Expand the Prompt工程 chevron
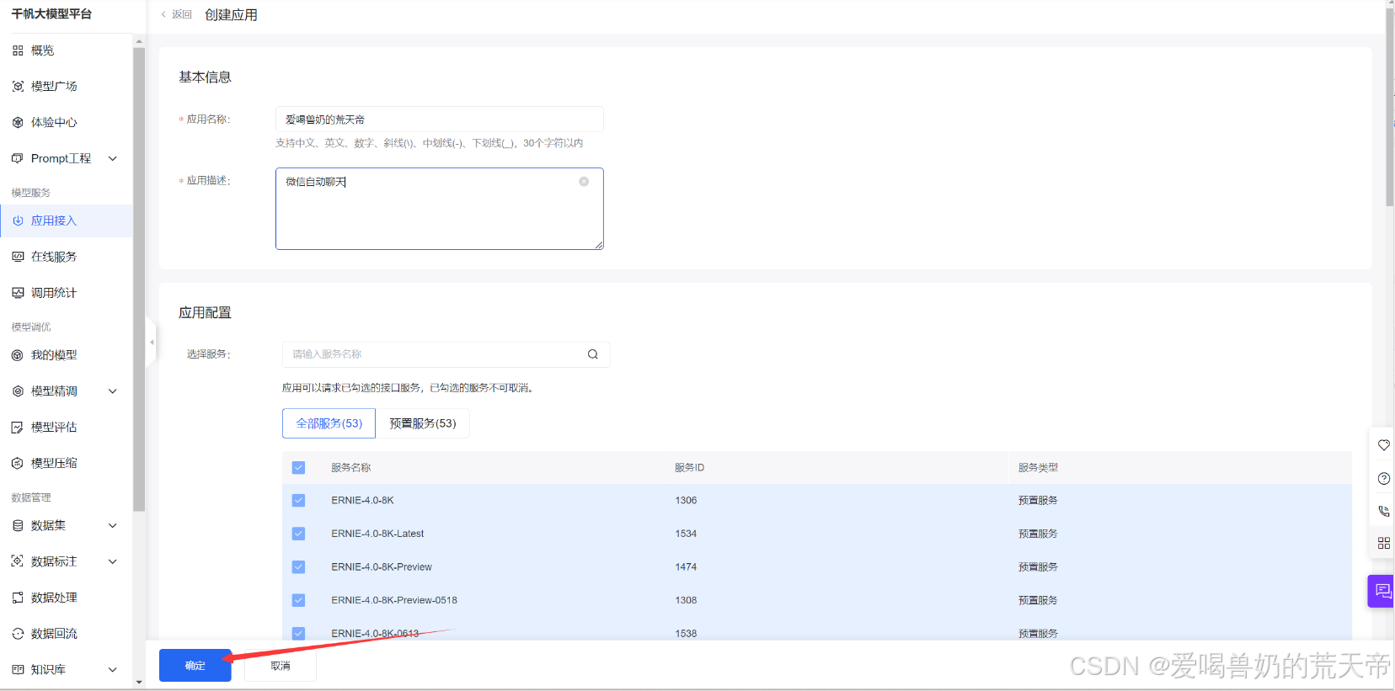The height and width of the screenshot is (691, 1395). point(113,158)
